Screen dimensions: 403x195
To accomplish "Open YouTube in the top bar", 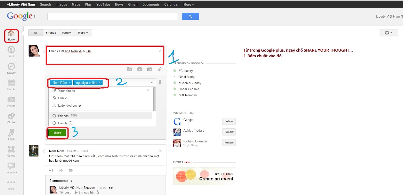I will coord(103,5).
